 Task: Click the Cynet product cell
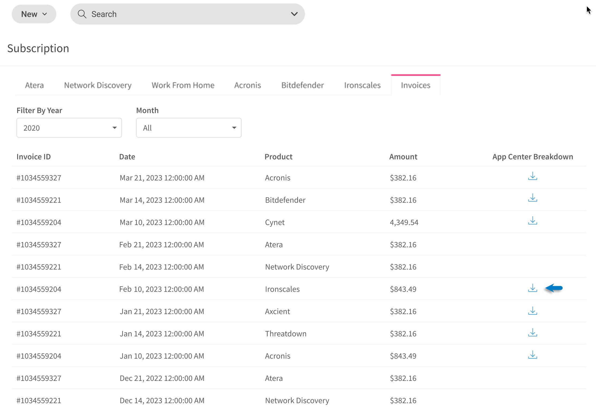pos(275,222)
